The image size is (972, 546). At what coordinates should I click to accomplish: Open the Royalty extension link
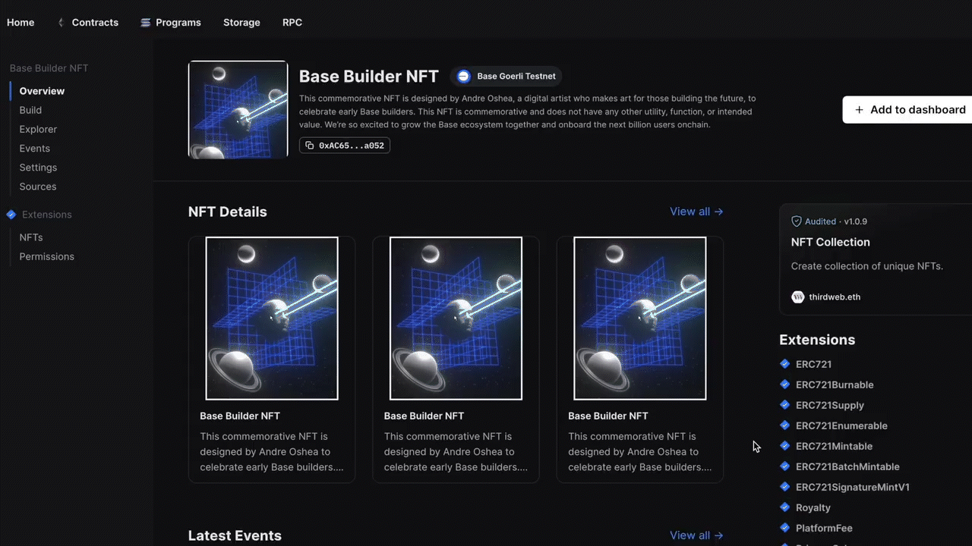pyautogui.click(x=813, y=507)
